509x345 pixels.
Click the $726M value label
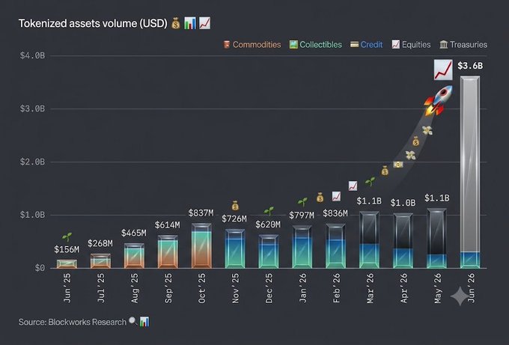tap(234, 219)
